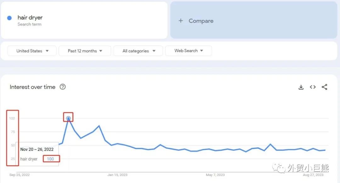This screenshot has width=340, height=183.
Task: Expand the Past 12 months dropdown
Action: point(85,51)
